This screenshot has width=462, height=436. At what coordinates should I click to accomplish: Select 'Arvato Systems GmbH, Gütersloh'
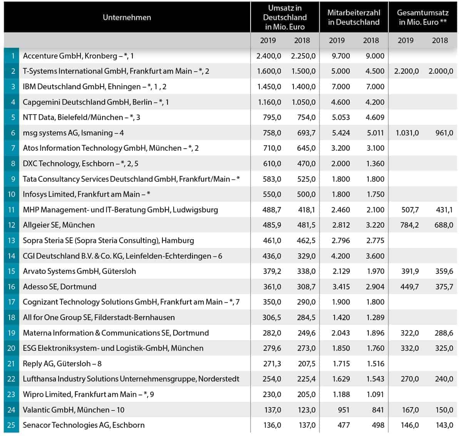pos(79,271)
